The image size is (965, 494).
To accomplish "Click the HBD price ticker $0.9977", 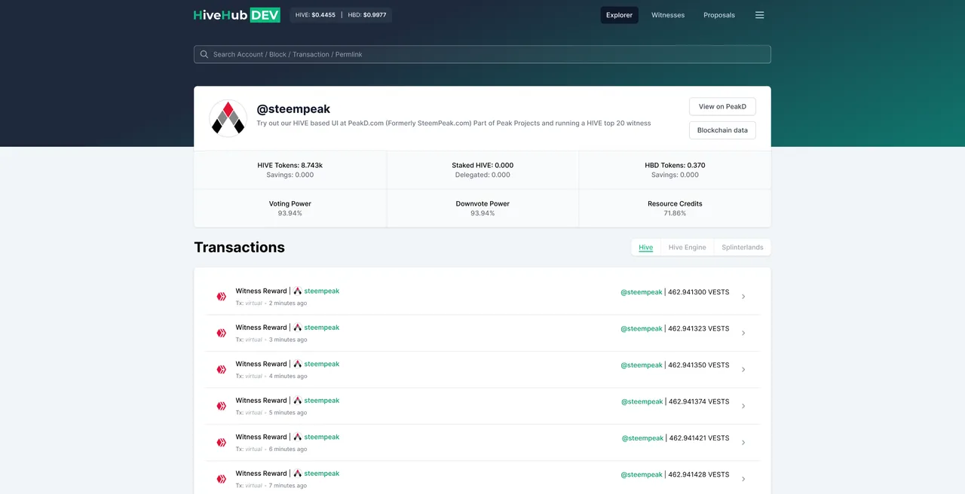I will point(368,15).
